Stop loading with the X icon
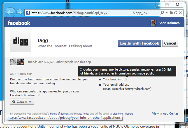The height and width of the screenshot is (128, 188). pos(180,13)
